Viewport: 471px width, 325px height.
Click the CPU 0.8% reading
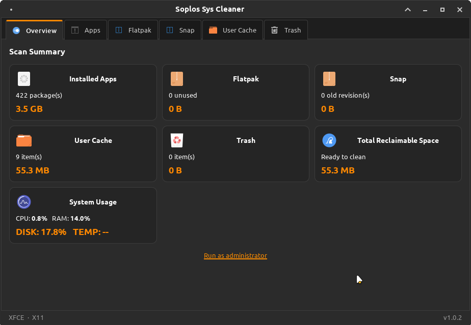point(32,219)
